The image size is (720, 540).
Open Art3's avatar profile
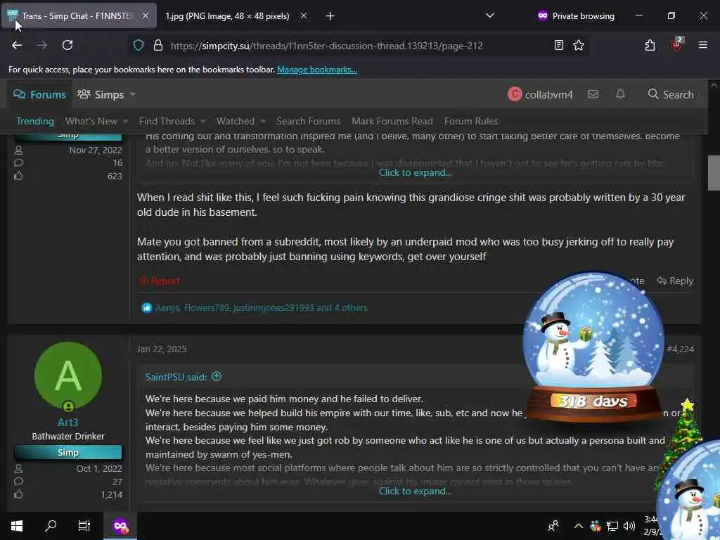click(x=68, y=375)
